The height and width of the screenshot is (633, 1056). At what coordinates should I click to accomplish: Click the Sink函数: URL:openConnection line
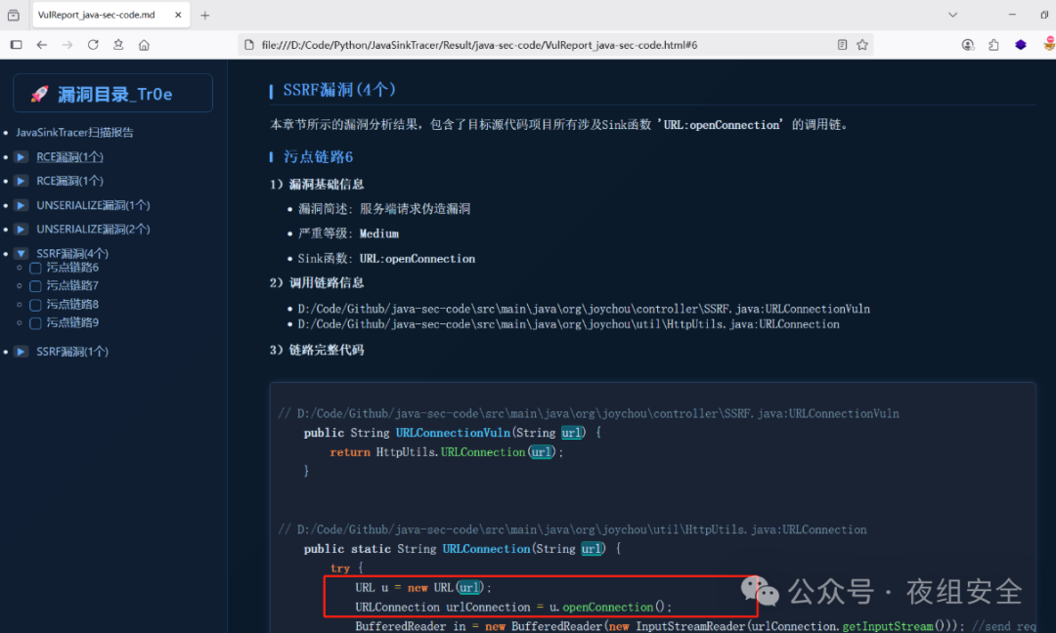click(x=386, y=258)
